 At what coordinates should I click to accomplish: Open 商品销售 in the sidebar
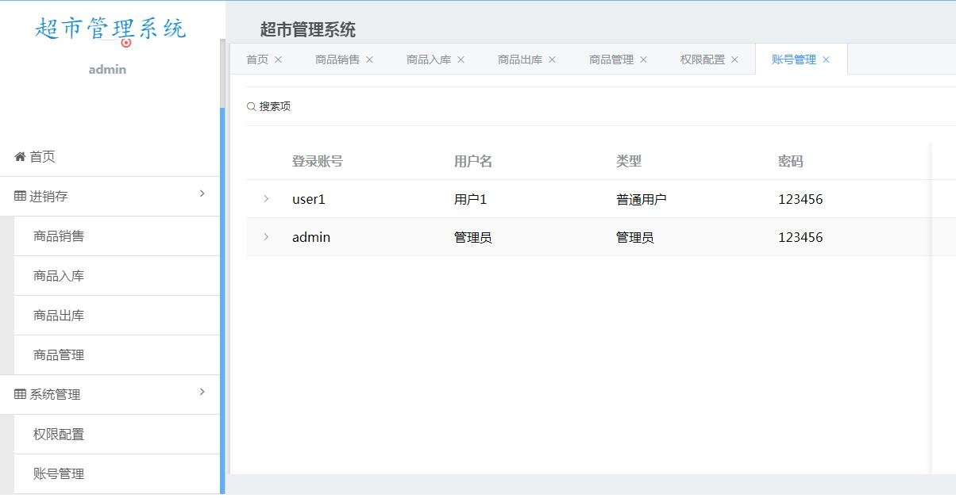117,236
